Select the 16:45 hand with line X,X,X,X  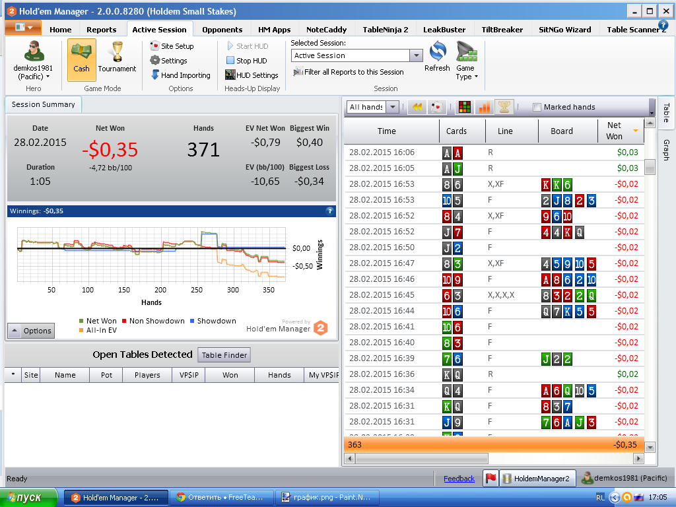coord(494,295)
